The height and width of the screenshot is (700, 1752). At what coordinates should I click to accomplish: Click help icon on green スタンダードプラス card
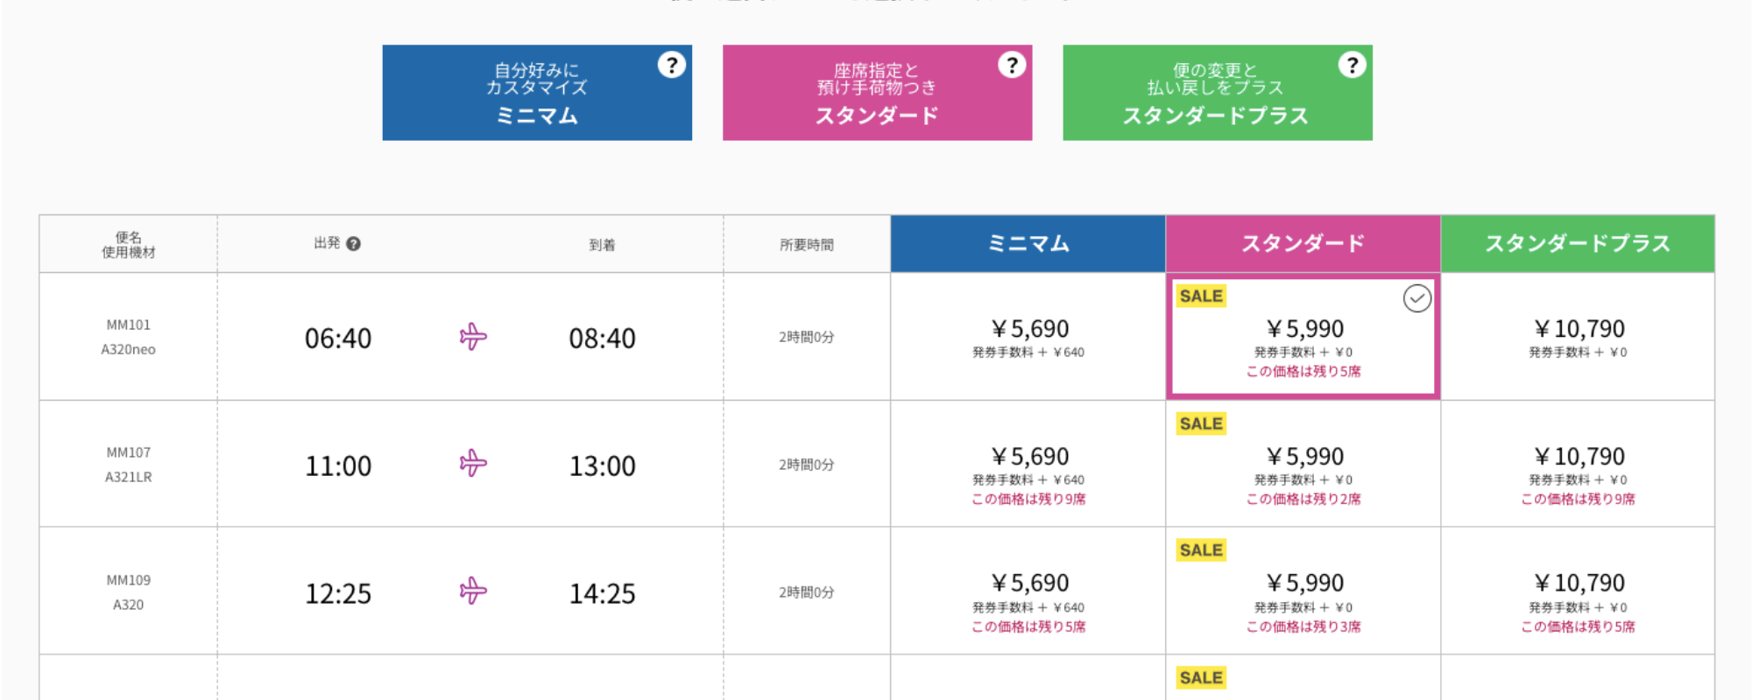click(x=1352, y=65)
